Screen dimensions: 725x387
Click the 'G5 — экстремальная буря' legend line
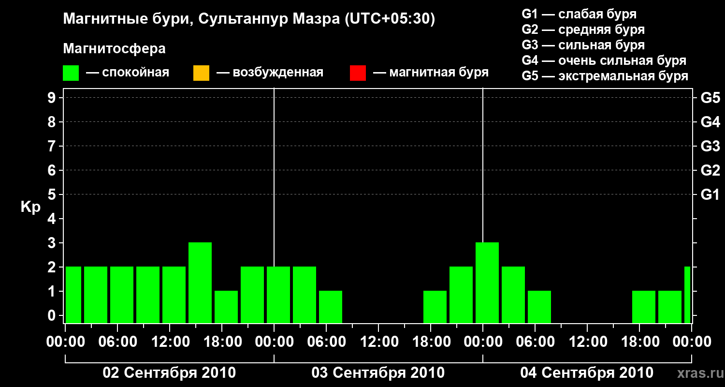point(605,76)
